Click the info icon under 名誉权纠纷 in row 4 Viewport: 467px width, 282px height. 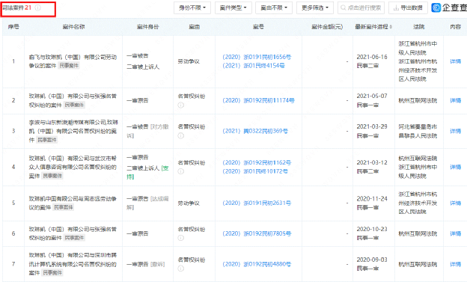coord(181,171)
